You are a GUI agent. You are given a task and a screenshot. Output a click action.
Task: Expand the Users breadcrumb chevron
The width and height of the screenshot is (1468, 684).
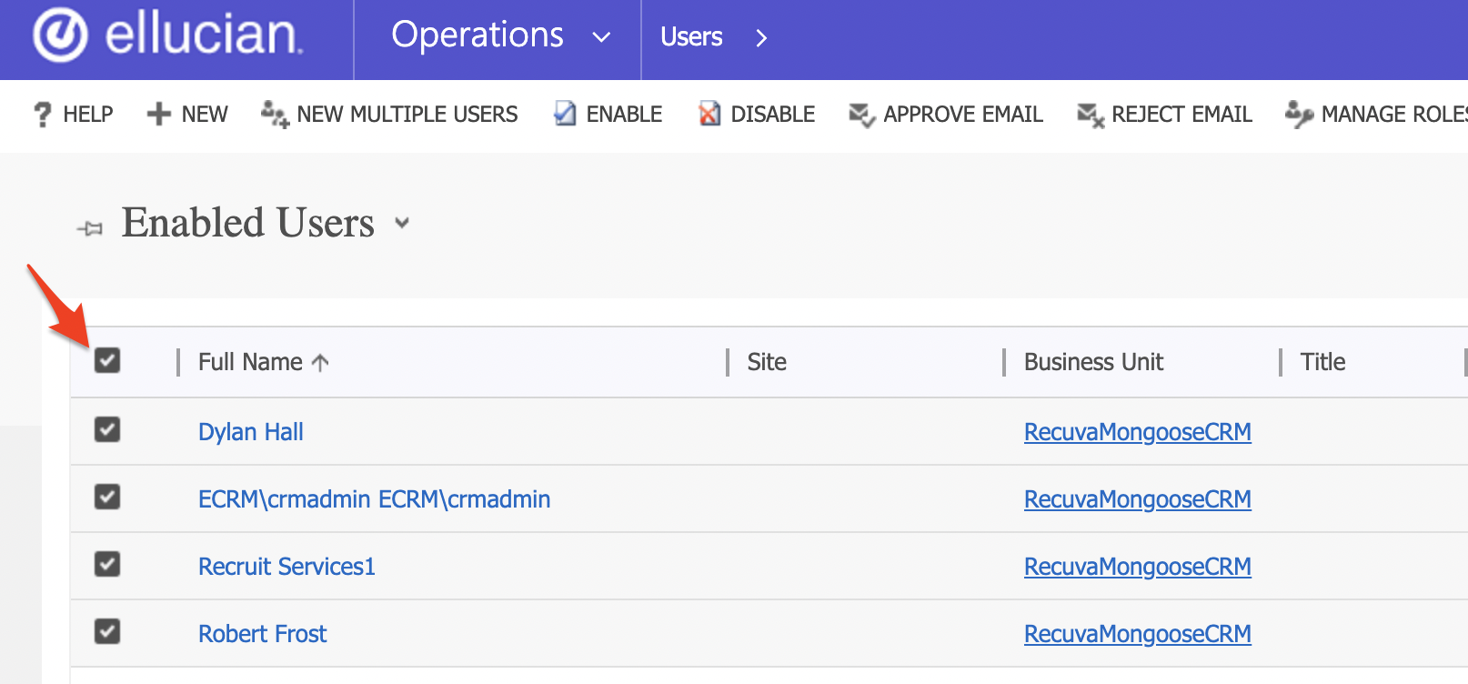point(761,38)
